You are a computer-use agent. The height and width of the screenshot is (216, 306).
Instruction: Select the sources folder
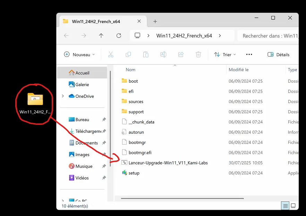136,101
